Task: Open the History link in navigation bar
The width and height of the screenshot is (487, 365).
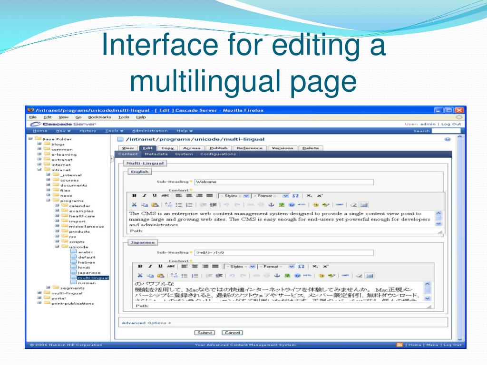Action: [x=88, y=131]
